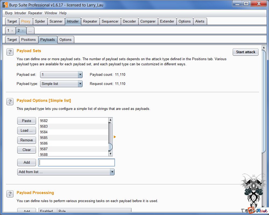Switch to the Repeater main tab
The height and width of the screenshot is (215, 269).
[x=90, y=21]
